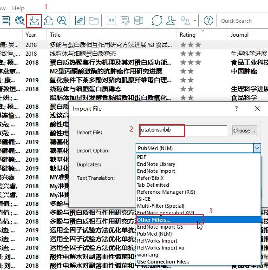
Task: Select Refer/BibIX import option
Action: pyautogui.click(x=198, y=178)
